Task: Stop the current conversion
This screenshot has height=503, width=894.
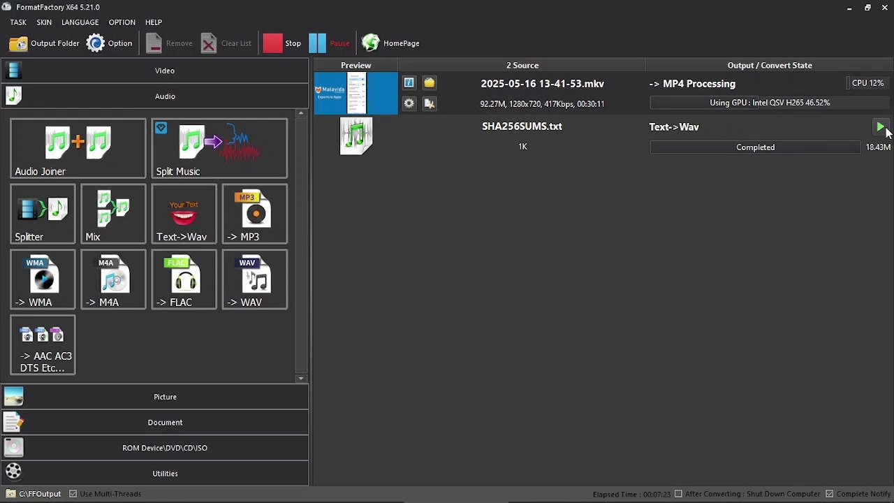Action: click(x=282, y=43)
